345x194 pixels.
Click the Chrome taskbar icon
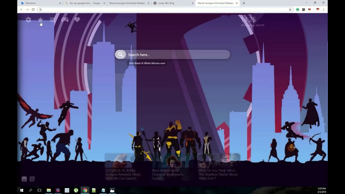[85, 190]
